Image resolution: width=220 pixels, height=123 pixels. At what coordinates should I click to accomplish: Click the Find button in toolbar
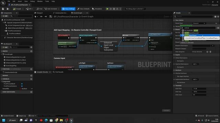click(x=40, y=9)
